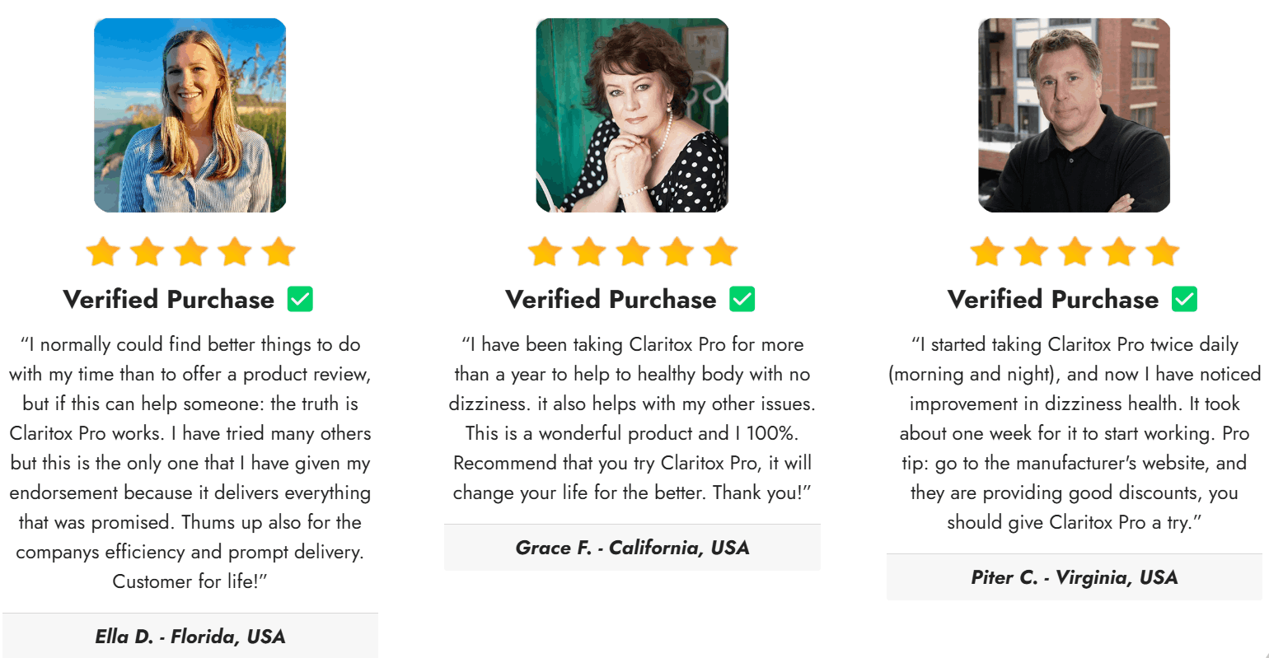Click the Grace F. - California, USA name bar
The image size is (1269, 658).
pyautogui.click(x=632, y=548)
